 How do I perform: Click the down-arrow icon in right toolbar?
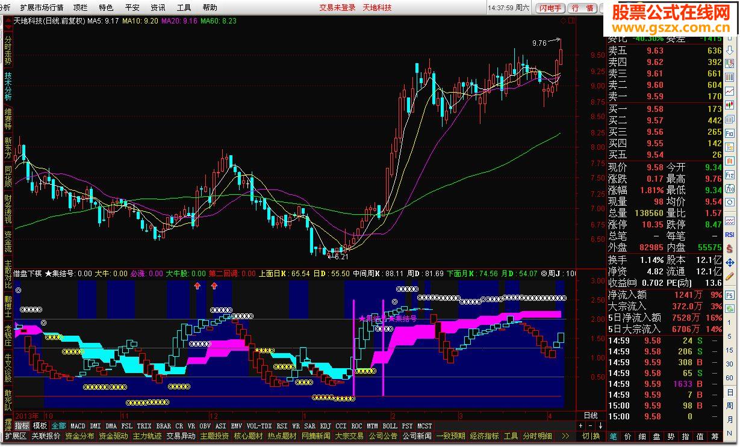tap(730, 49)
